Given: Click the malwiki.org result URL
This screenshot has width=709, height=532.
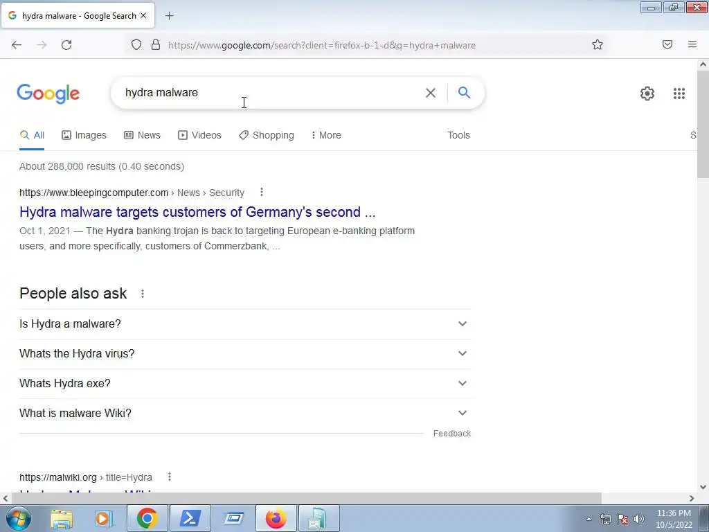Looking at the screenshot, I should pos(86,477).
